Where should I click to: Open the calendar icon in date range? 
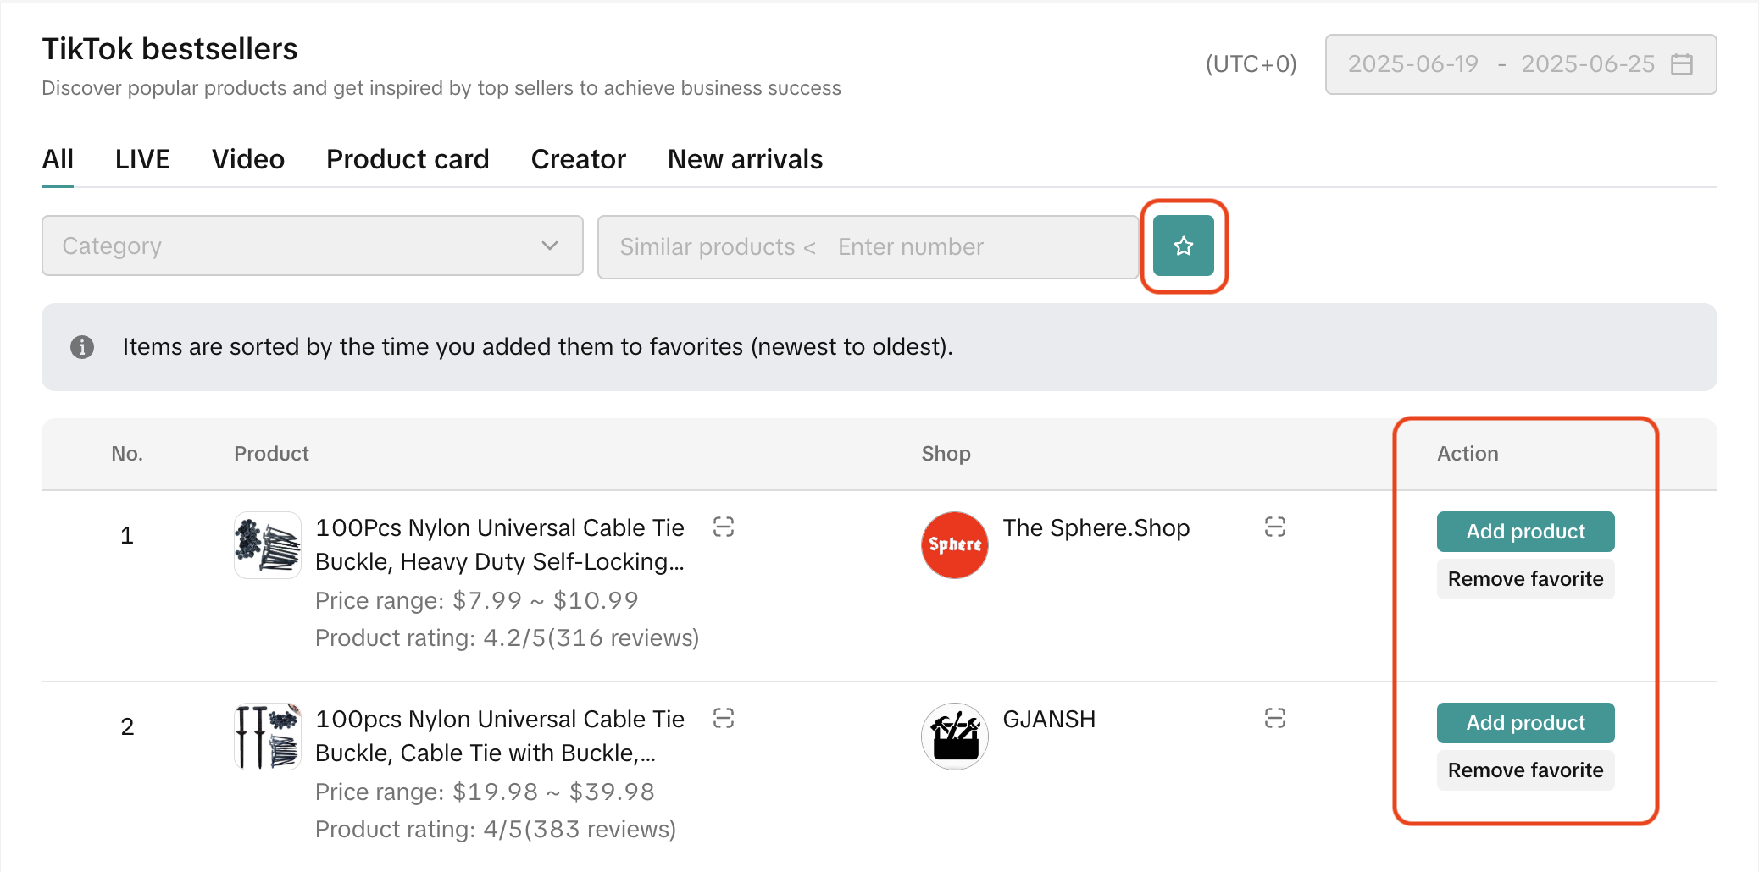tap(1682, 64)
